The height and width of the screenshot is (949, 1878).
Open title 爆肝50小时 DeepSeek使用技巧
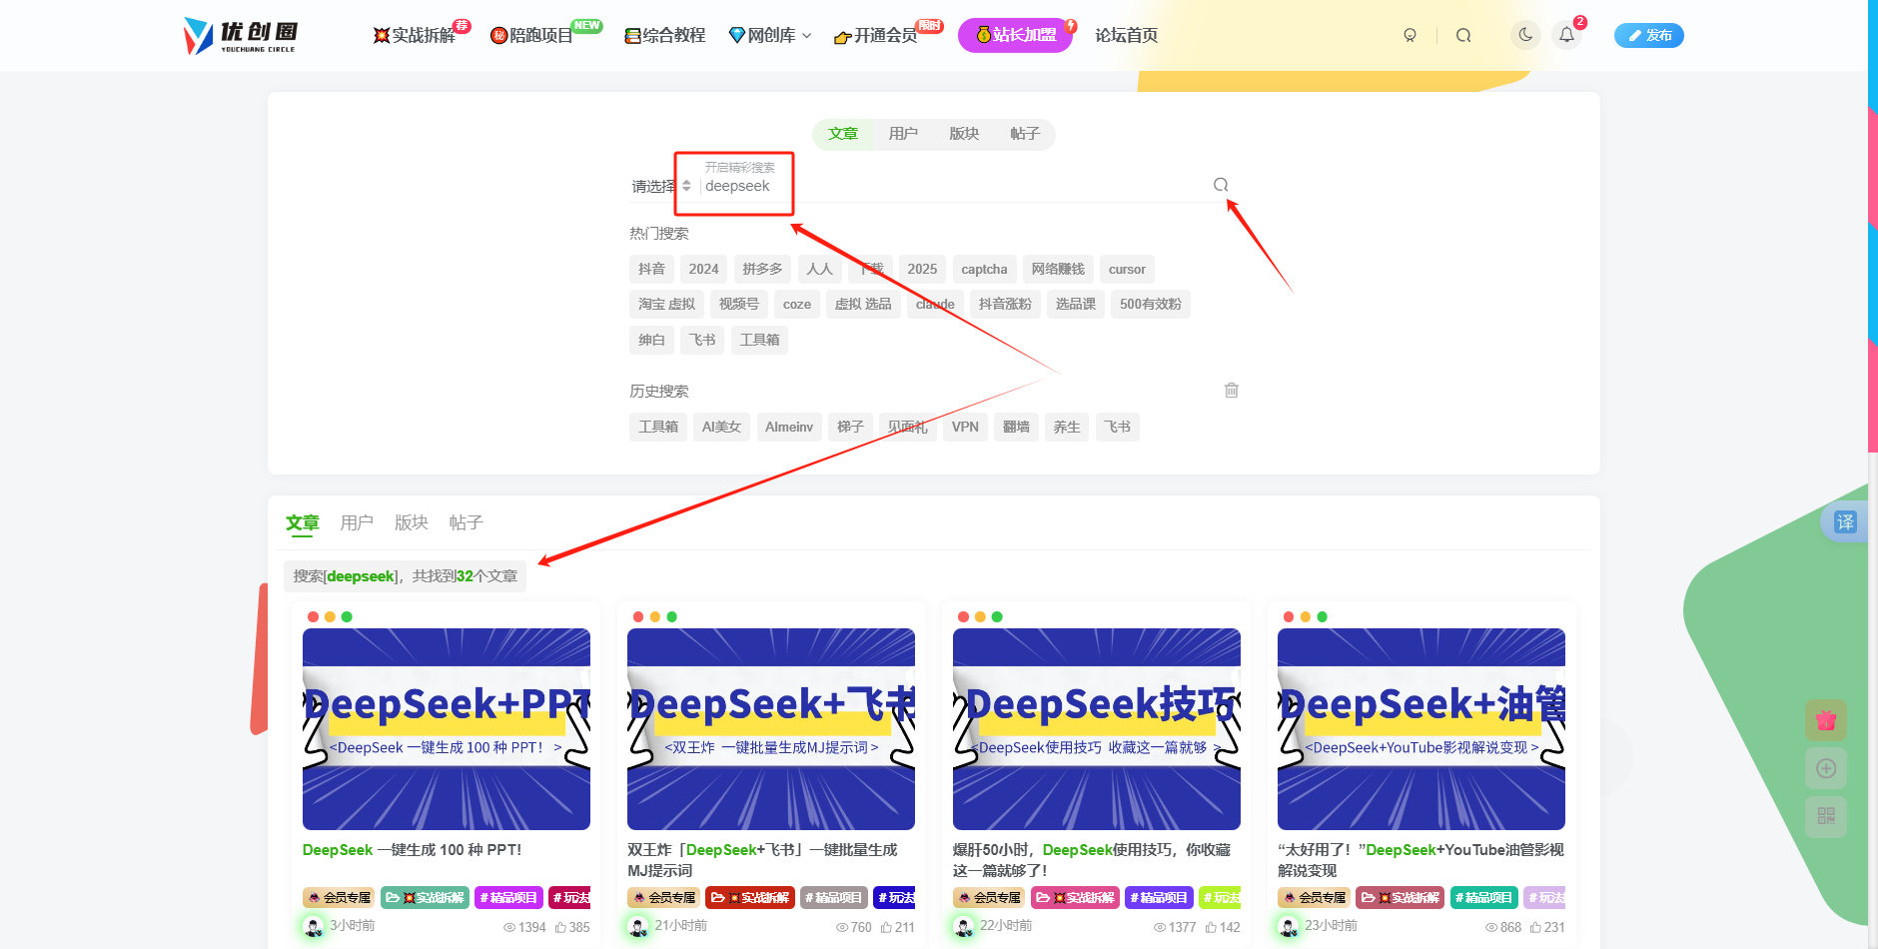(x=1092, y=860)
